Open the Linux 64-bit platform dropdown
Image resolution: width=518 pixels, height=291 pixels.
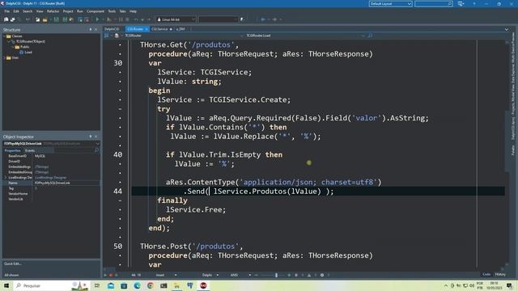pyautogui.click(x=176, y=19)
